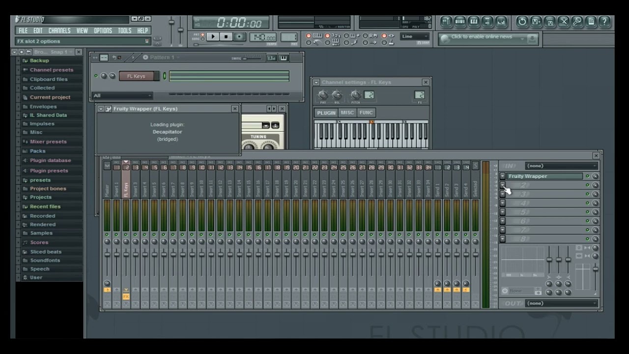The width and height of the screenshot is (629, 354).
Task: Open the Line snap dropdown
Action: tap(415, 36)
